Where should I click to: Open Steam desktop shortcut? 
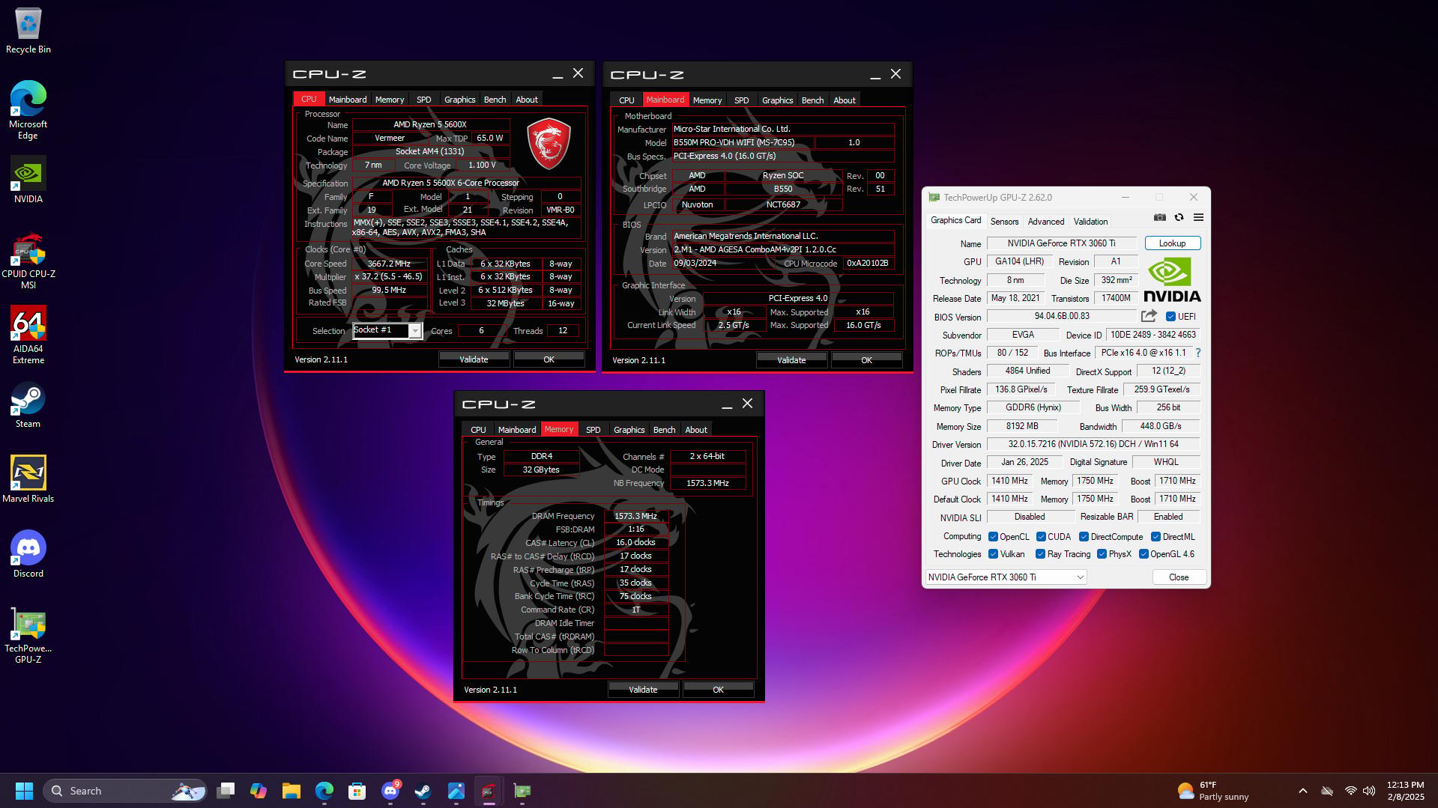coord(28,405)
